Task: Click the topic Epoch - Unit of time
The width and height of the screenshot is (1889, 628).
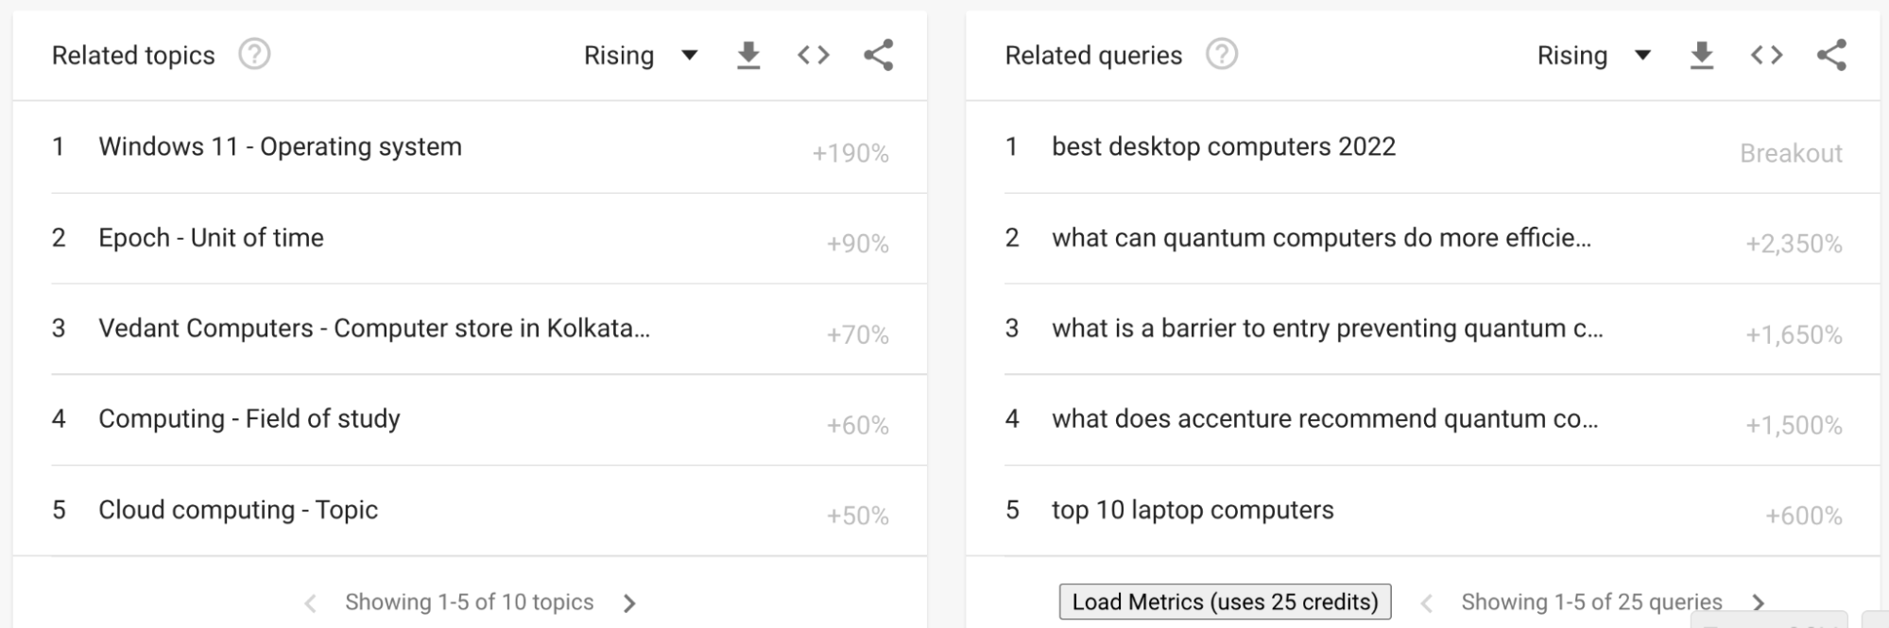Action: pyautogui.click(x=212, y=237)
